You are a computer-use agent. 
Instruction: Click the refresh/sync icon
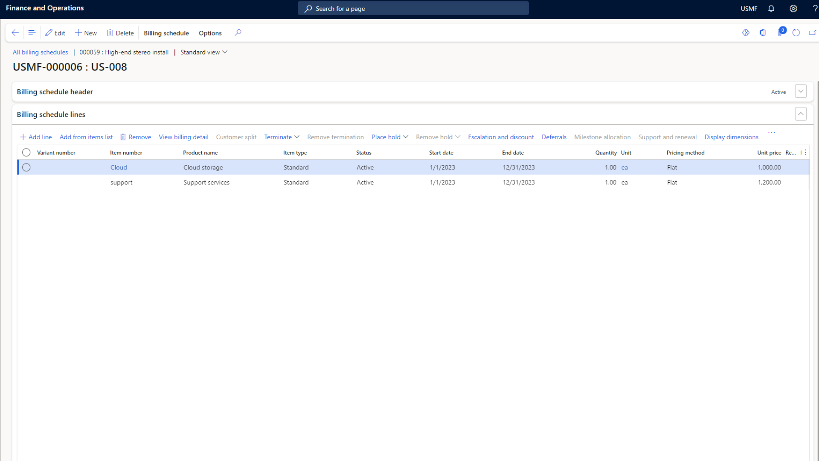coord(796,32)
